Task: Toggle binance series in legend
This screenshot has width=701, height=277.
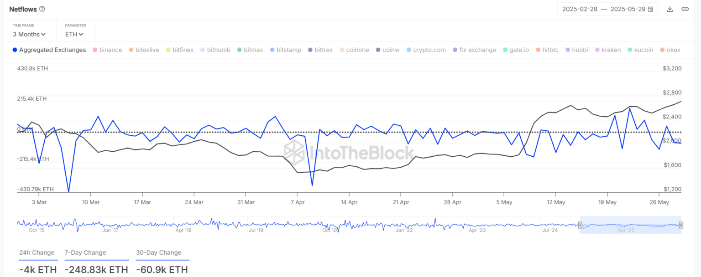Action: (107, 50)
